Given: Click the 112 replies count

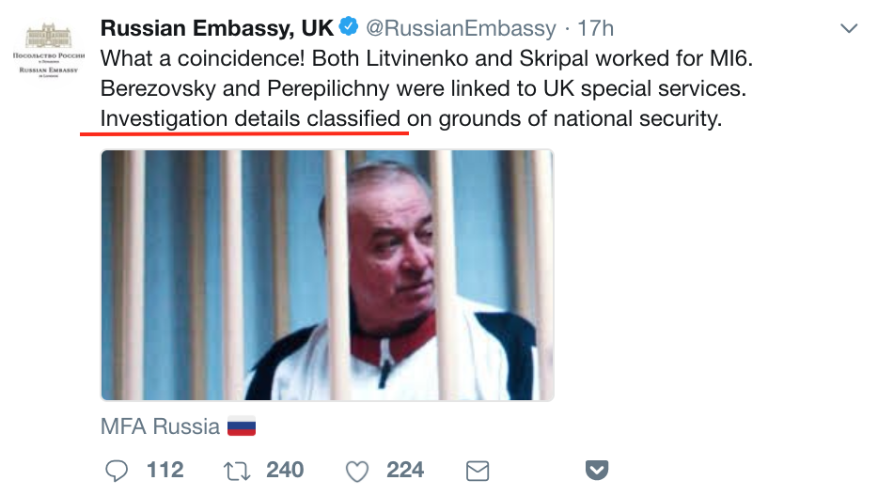Looking at the screenshot, I should (x=165, y=469).
